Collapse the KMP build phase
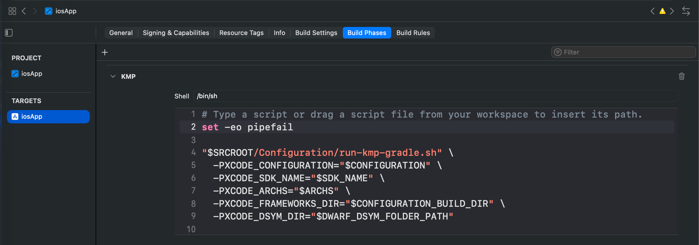Screen dimensions: 699x245 tap(113, 76)
